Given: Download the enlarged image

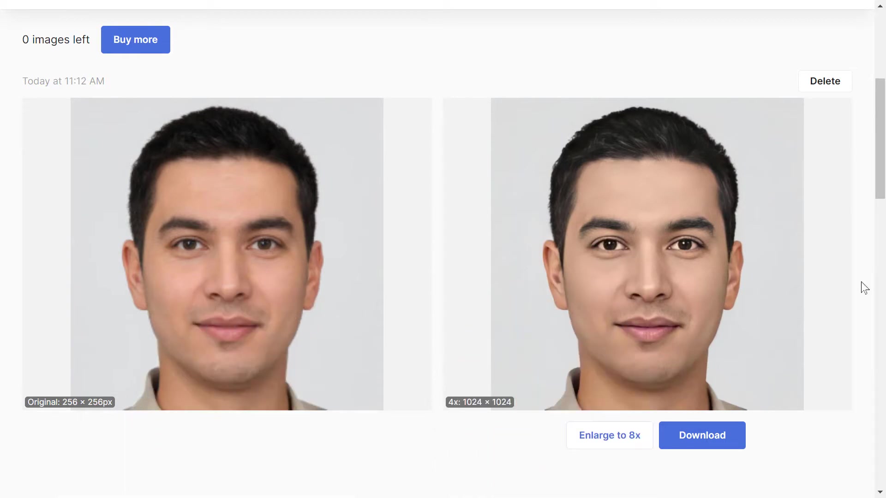Looking at the screenshot, I should 702,435.
